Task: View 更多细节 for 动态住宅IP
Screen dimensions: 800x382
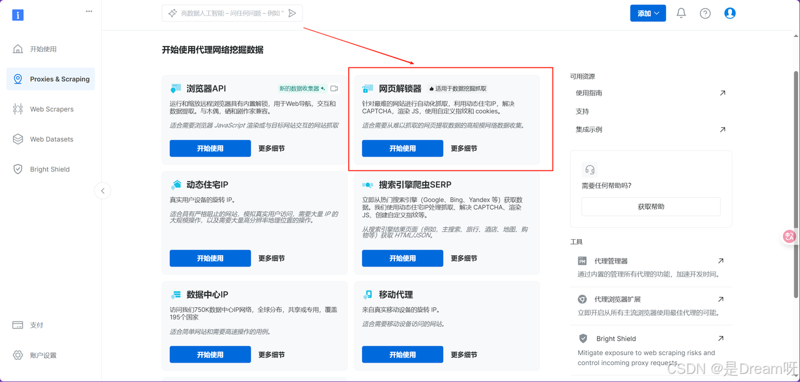Action: coord(272,258)
